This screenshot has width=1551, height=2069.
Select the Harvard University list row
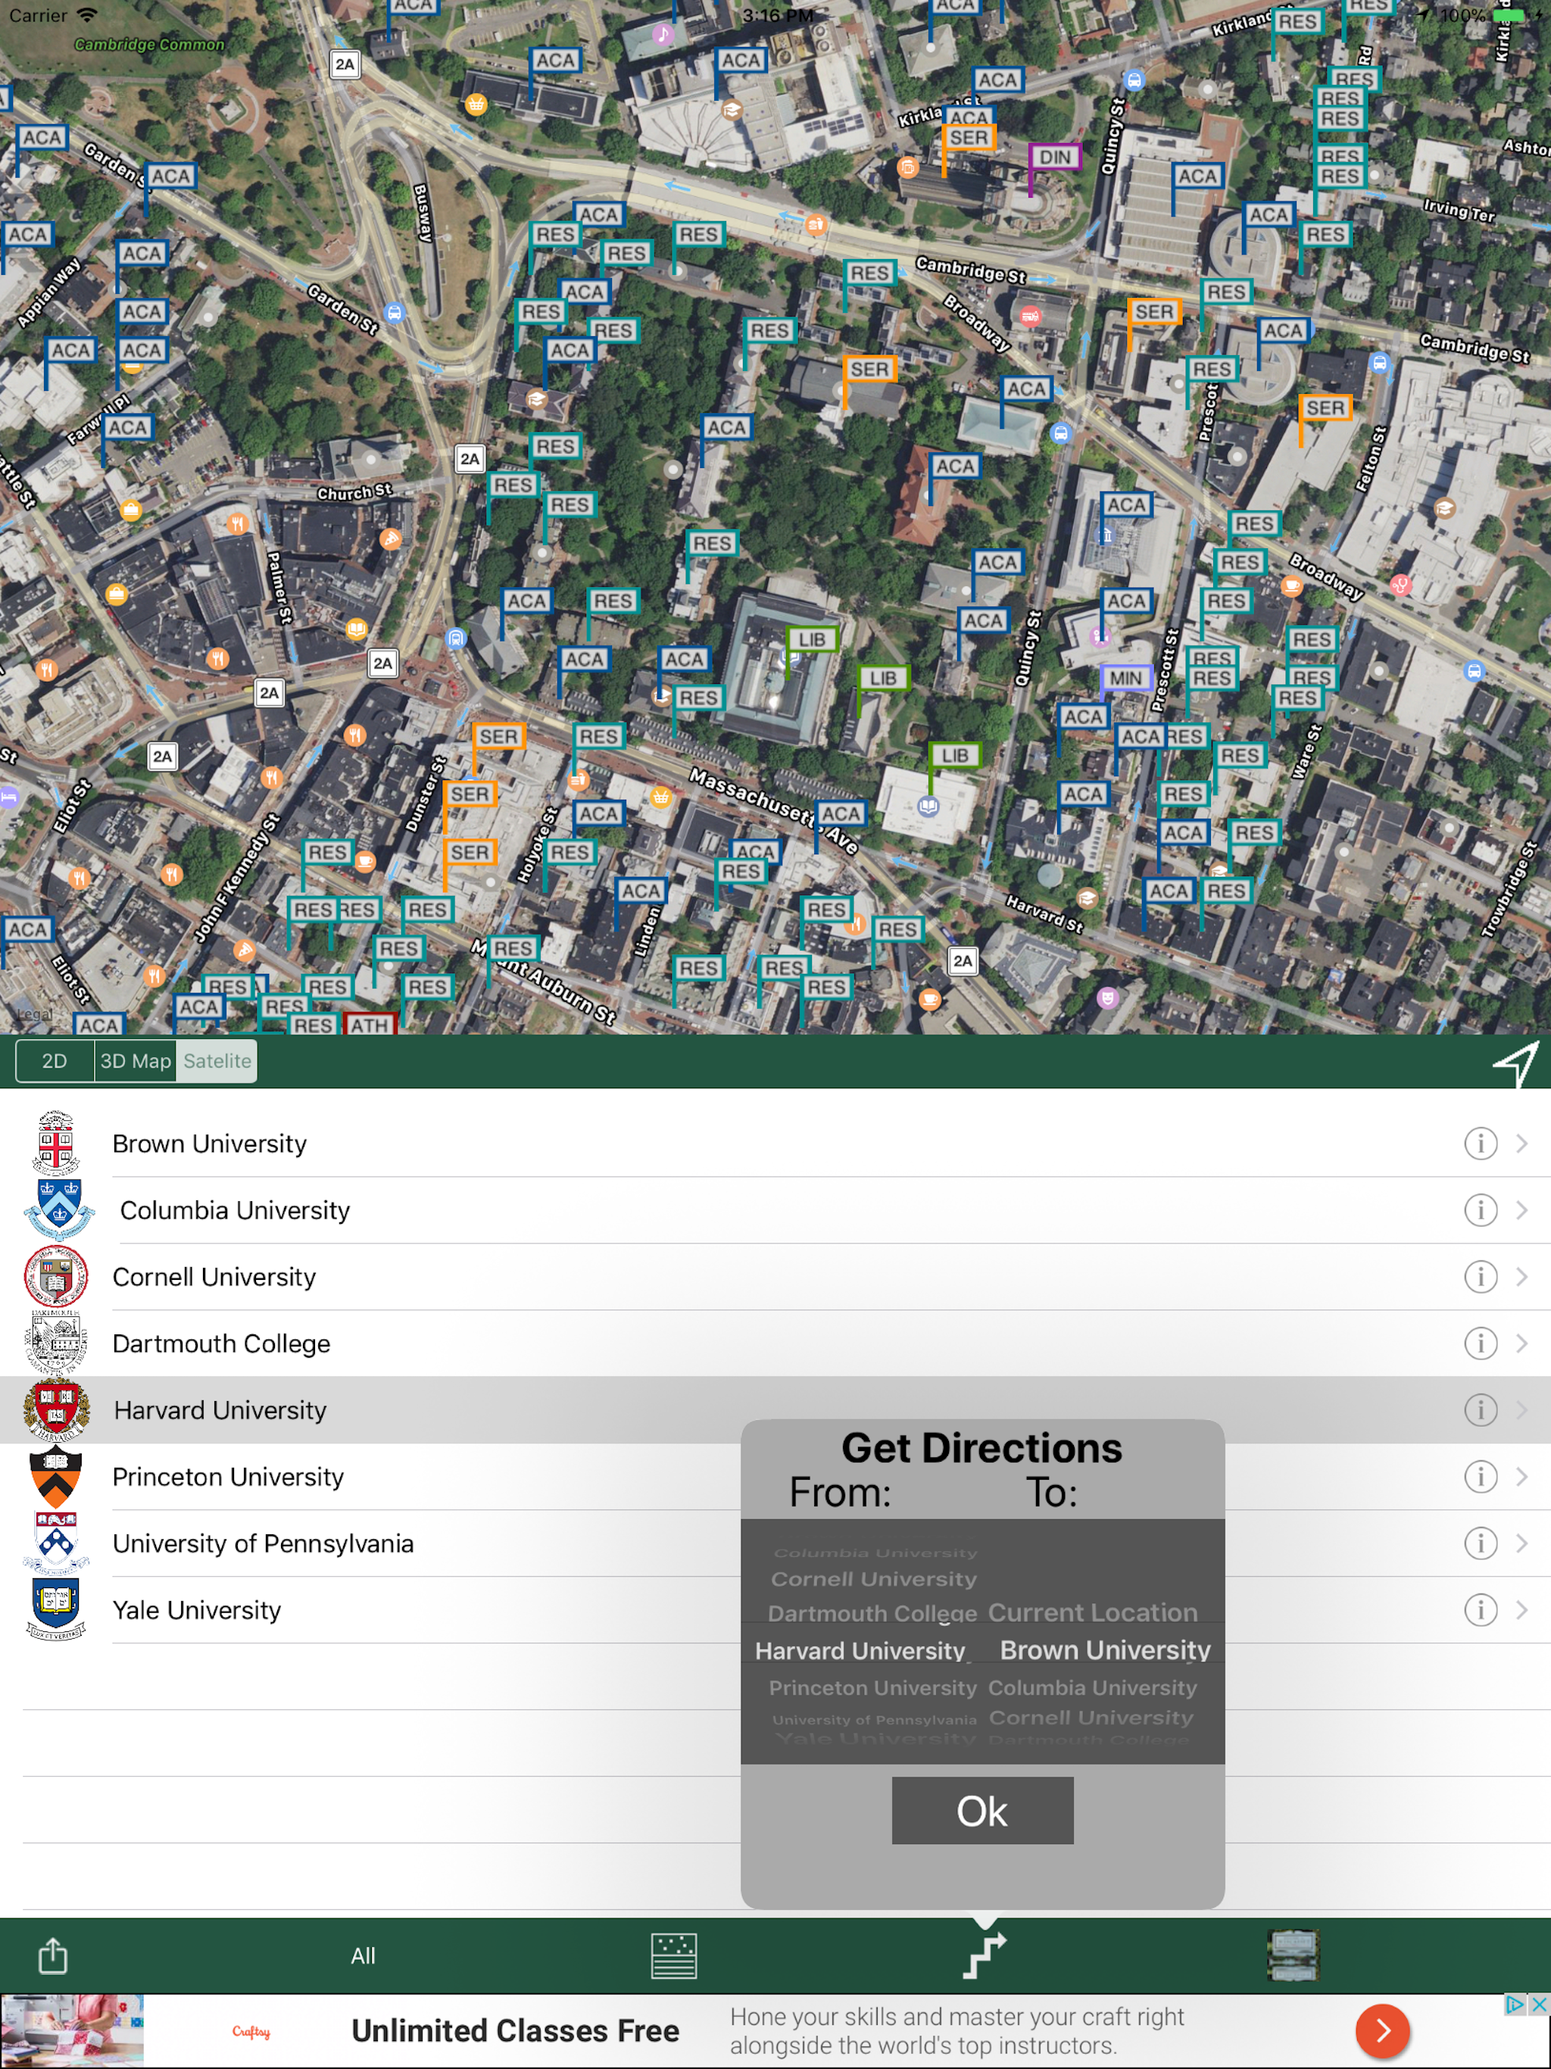[775, 1409]
